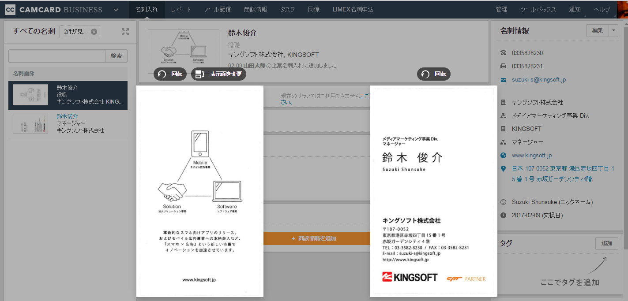
Task: Open the suzuki-s@kingsoft.jp email link
Action: (x=539, y=80)
